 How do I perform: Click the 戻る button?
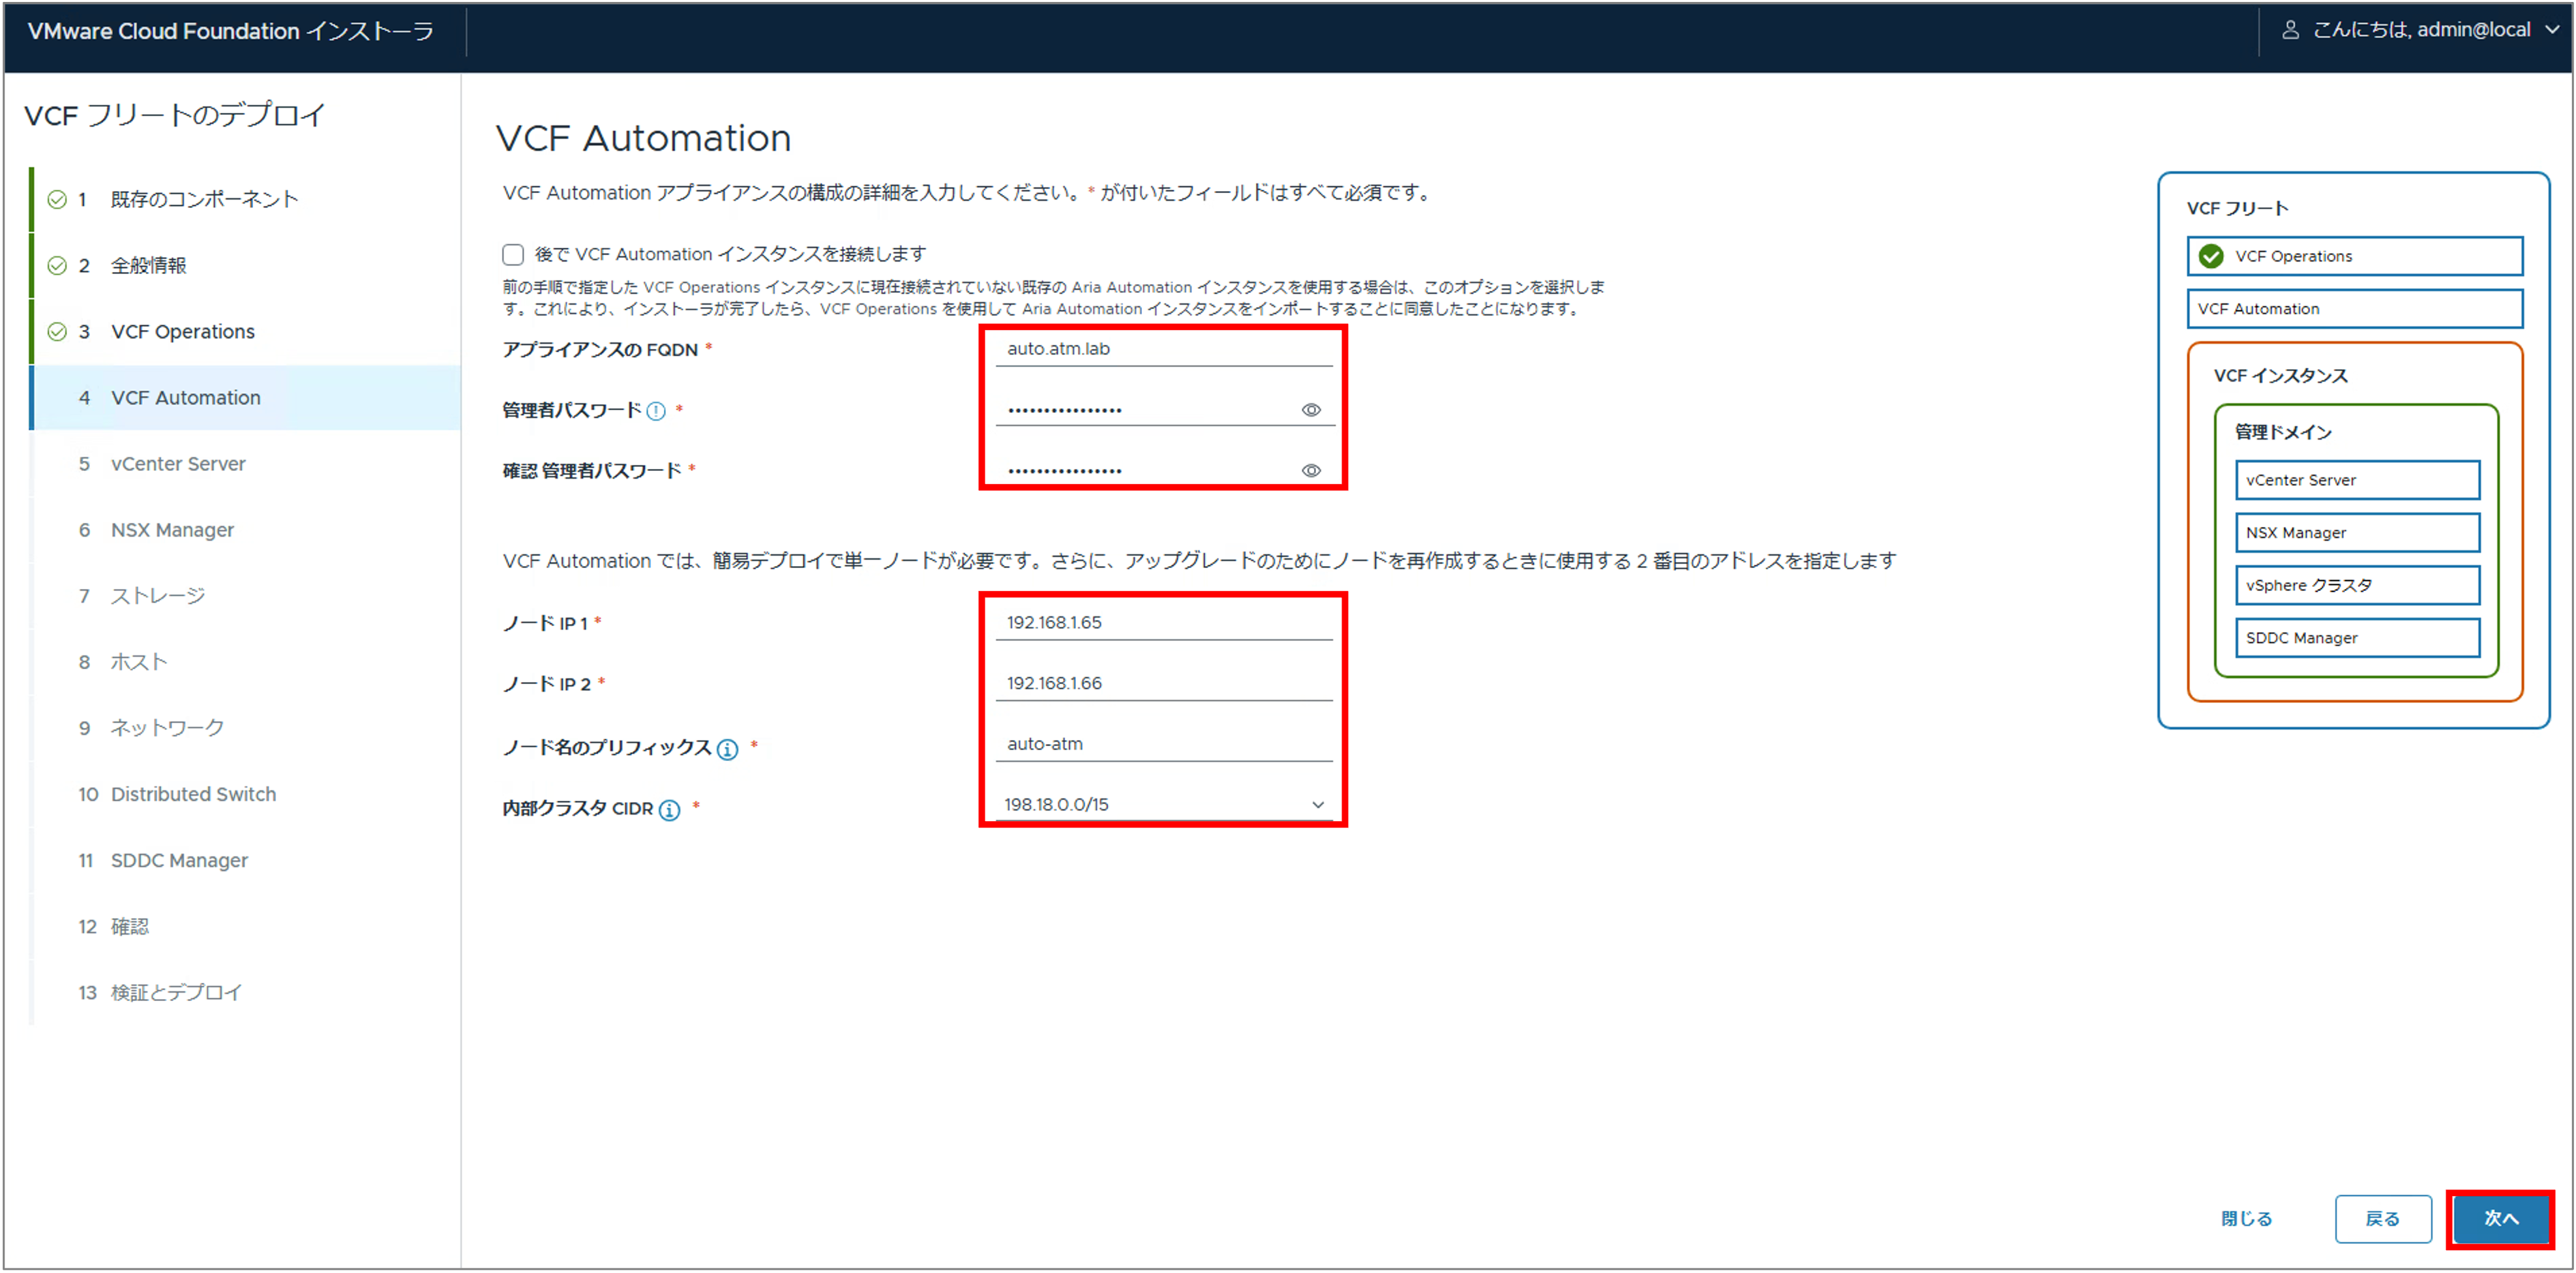[x=2383, y=1219]
